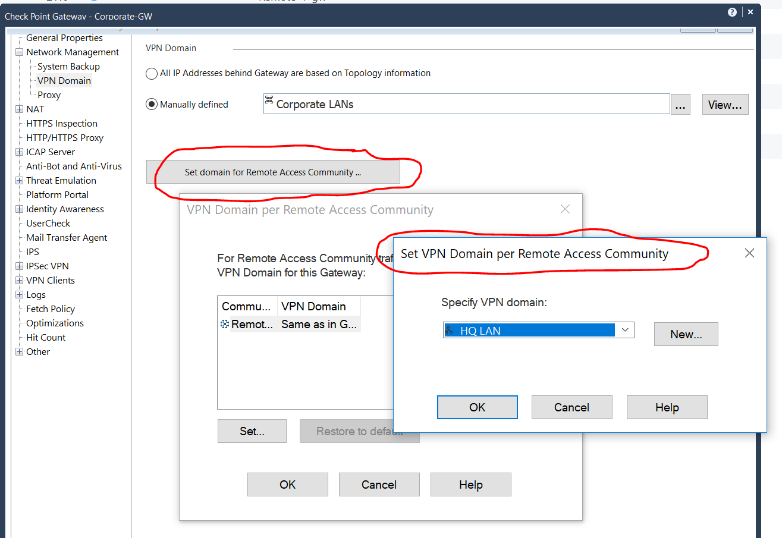
Task: Select General Properties in the tree
Action: (64, 38)
